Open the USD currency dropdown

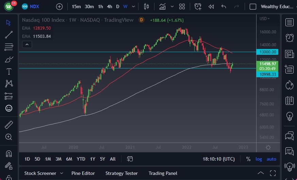click(x=264, y=19)
